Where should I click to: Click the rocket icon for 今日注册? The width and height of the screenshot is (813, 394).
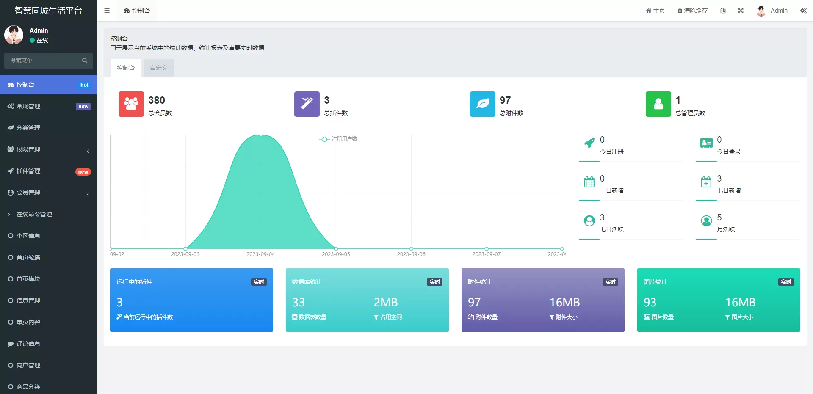[589, 143]
